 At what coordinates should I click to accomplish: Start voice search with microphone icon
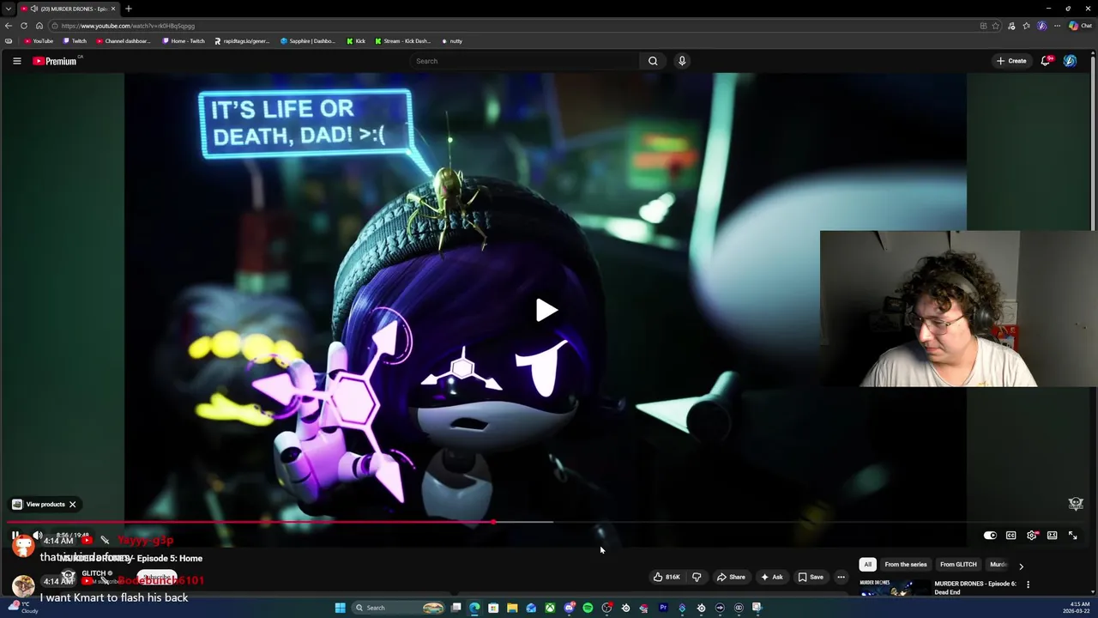pos(682,61)
